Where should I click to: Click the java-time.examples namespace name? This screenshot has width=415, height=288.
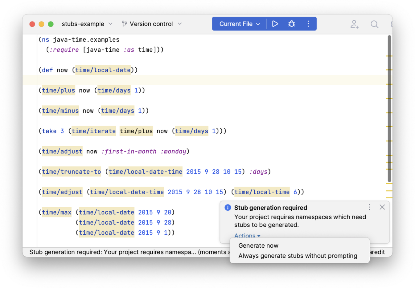(86, 39)
